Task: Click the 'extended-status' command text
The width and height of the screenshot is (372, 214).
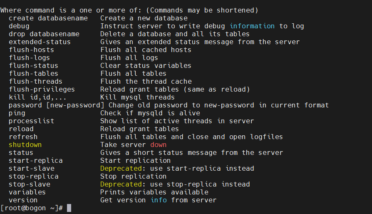Action: [40, 42]
